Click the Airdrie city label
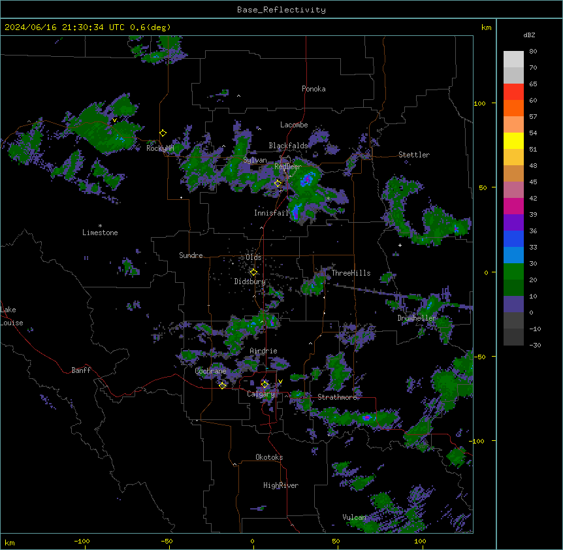Image resolution: width=563 pixels, height=550 pixels. pos(264,351)
